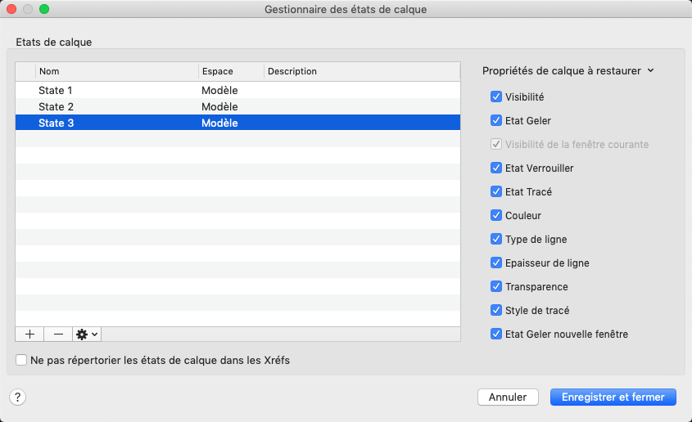This screenshot has width=692, height=422.
Task: Toggle Etat Verrouiller option
Action: [496, 168]
